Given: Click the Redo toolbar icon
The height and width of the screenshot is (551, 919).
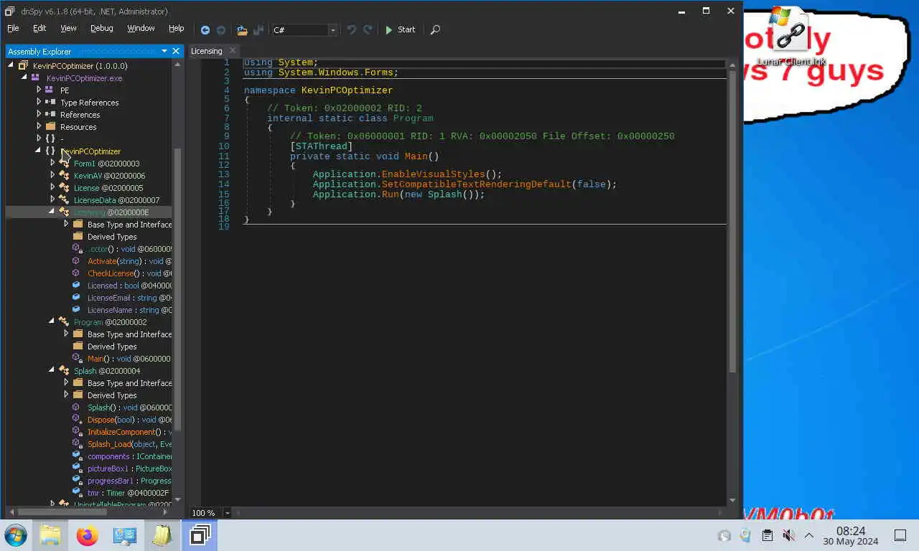Looking at the screenshot, I should (368, 29).
